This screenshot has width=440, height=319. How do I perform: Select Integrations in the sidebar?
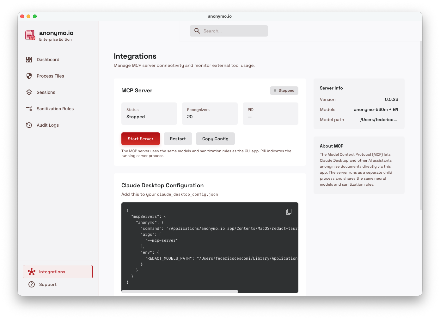(x=58, y=272)
